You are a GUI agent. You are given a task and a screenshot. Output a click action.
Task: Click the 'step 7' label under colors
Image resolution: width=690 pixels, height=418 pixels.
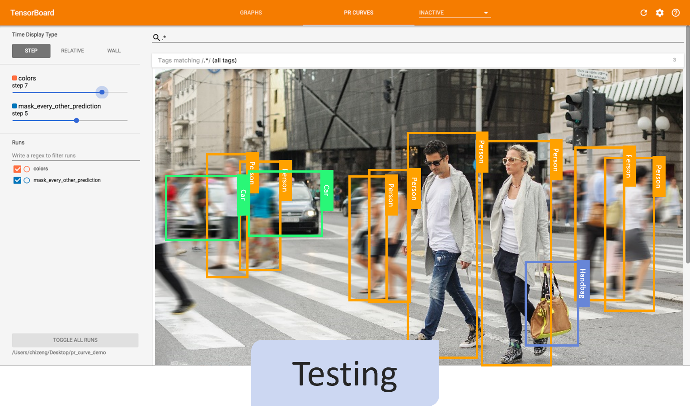point(20,85)
